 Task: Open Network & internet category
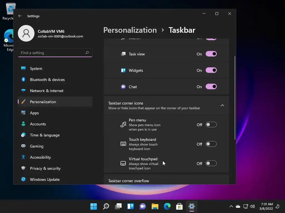point(55,91)
